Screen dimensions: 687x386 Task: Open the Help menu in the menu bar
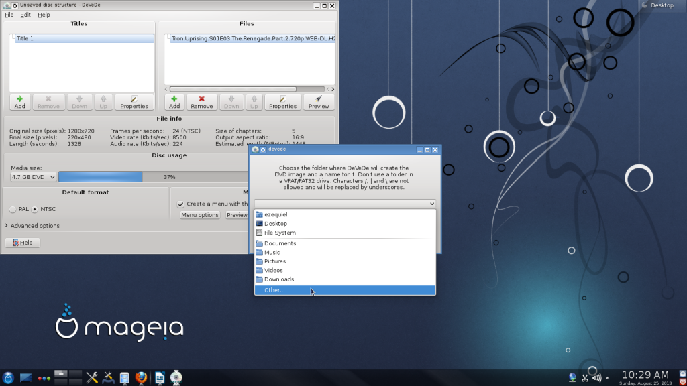[x=44, y=15]
